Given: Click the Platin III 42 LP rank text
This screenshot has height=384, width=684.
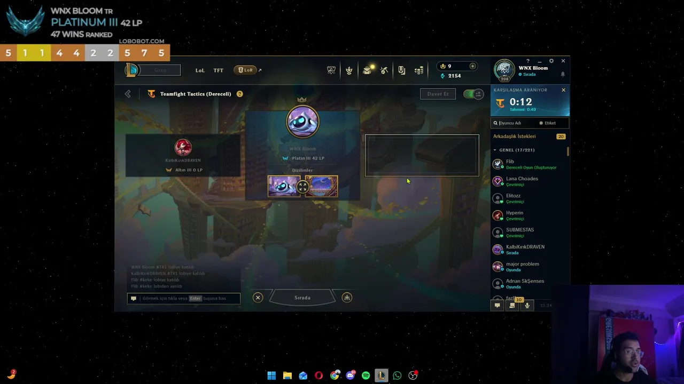Looking at the screenshot, I should point(308,158).
